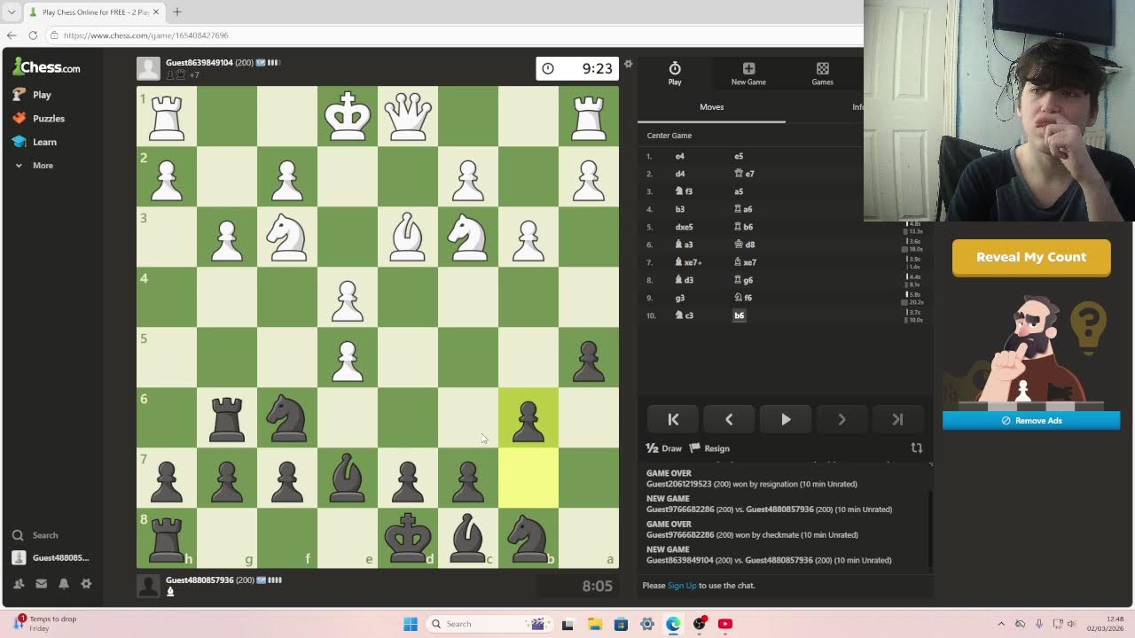Image resolution: width=1135 pixels, height=638 pixels.
Task: Open weather widget Temps to drop
Action: (x=44, y=624)
